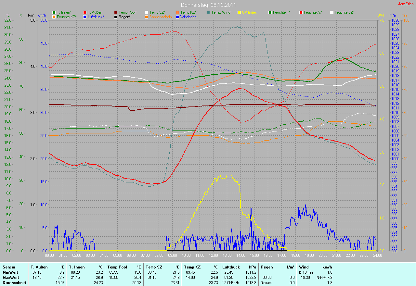Select the Temp SZ average '23.31'

tap(175, 283)
